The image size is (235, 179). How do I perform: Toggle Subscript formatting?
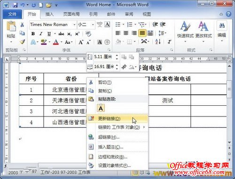click(70, 34)
